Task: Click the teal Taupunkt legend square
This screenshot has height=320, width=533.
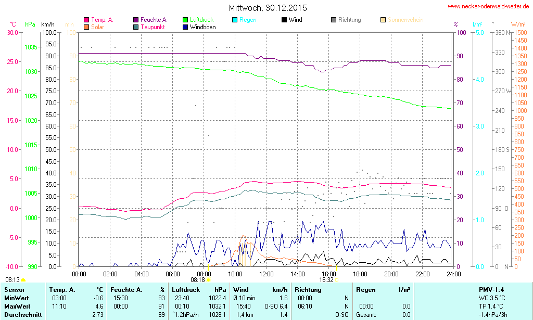Action: pyautogui.click(x=136, y=27)
